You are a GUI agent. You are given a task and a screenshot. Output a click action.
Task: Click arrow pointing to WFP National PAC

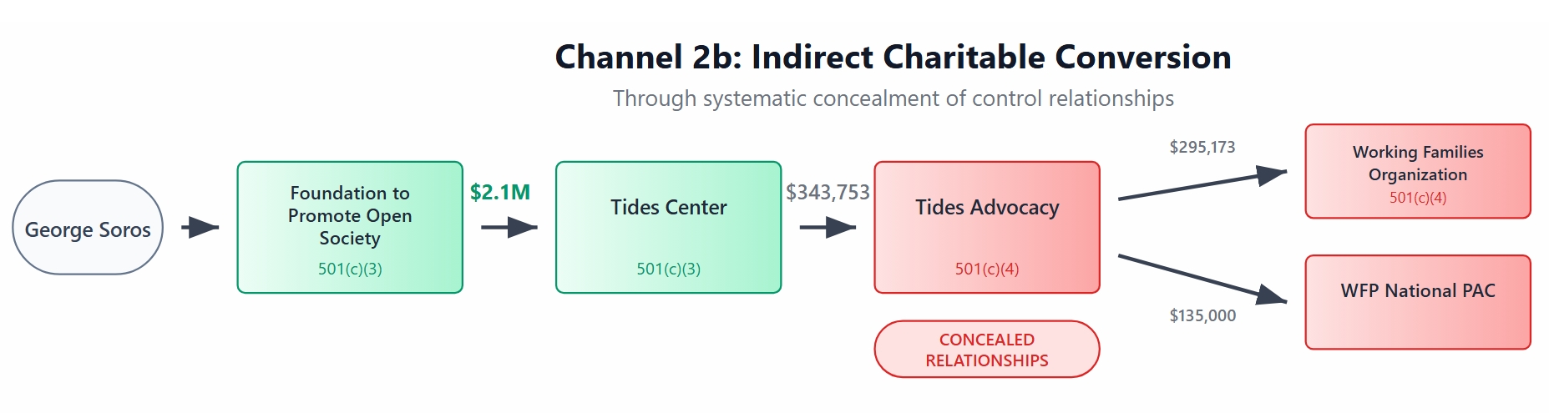tap(1202, 280)
